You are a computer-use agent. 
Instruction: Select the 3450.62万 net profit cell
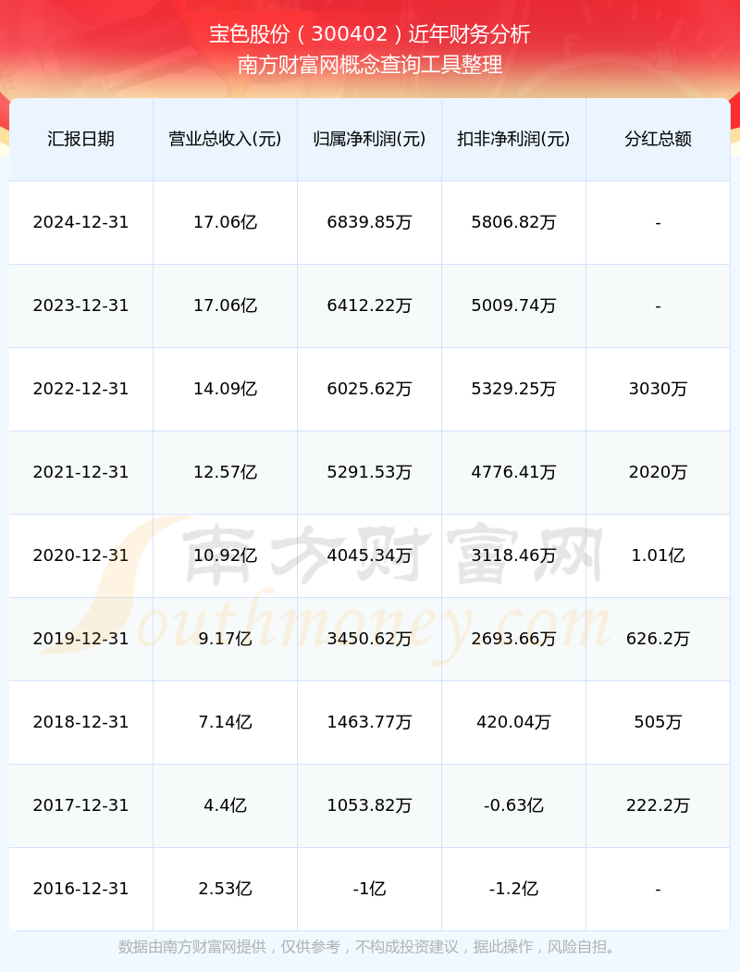point(370,639)
